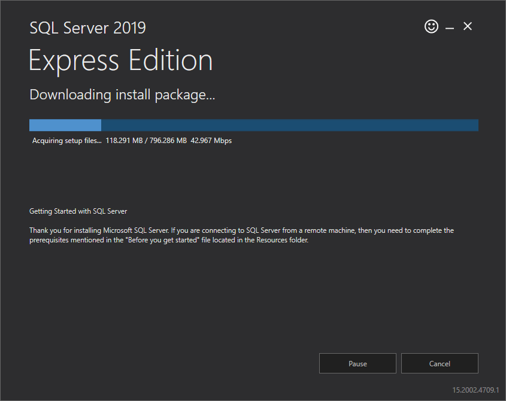The width and height of the screenshot is (506, 401).
Task: Close the SQL Server installer window
Action: [468, 26]
